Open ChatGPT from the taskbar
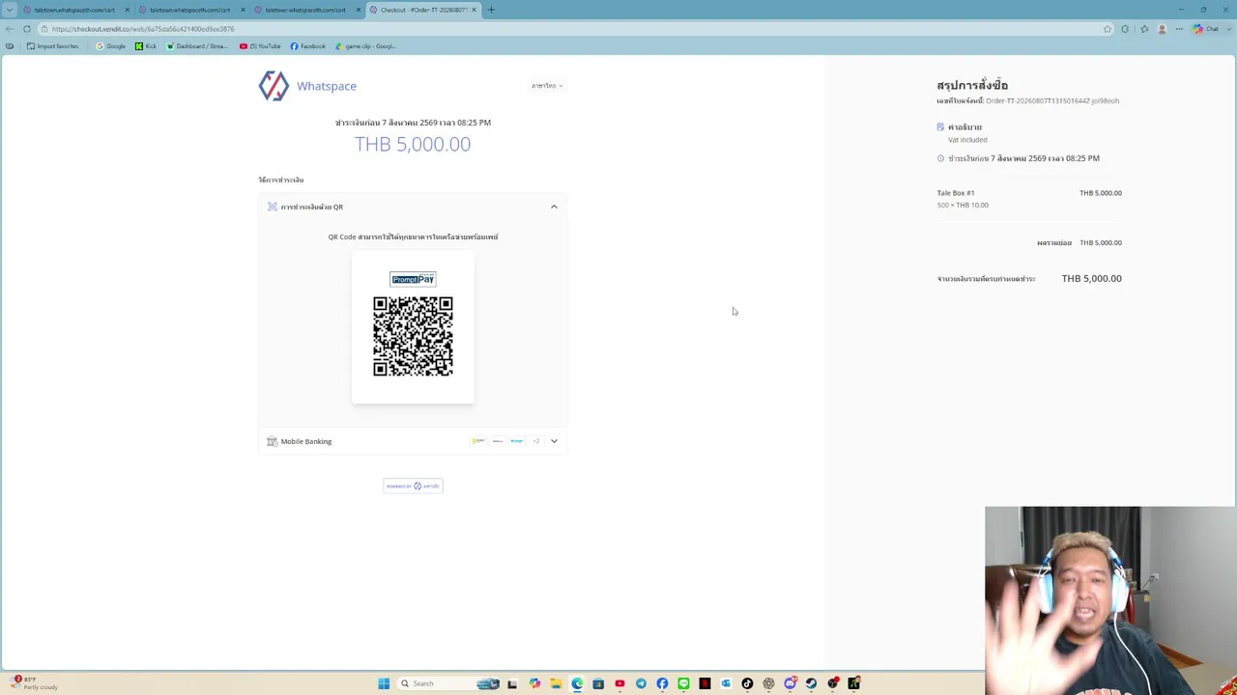 coord(768,683)
